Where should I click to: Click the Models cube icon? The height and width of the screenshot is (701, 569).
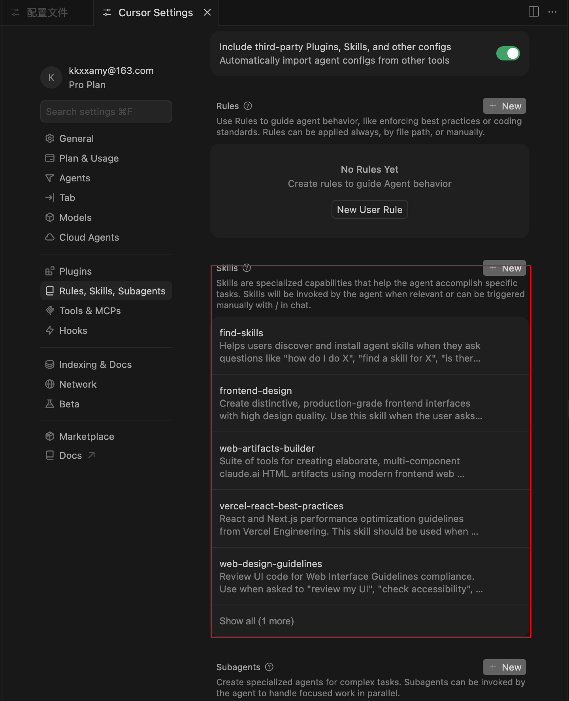(50, 218)
